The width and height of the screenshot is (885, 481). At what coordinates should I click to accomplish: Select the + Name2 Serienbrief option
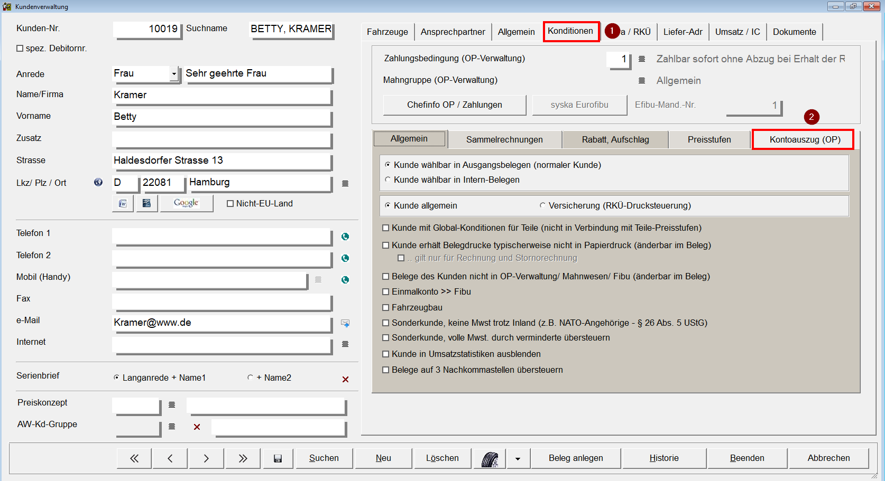[250, 378]
